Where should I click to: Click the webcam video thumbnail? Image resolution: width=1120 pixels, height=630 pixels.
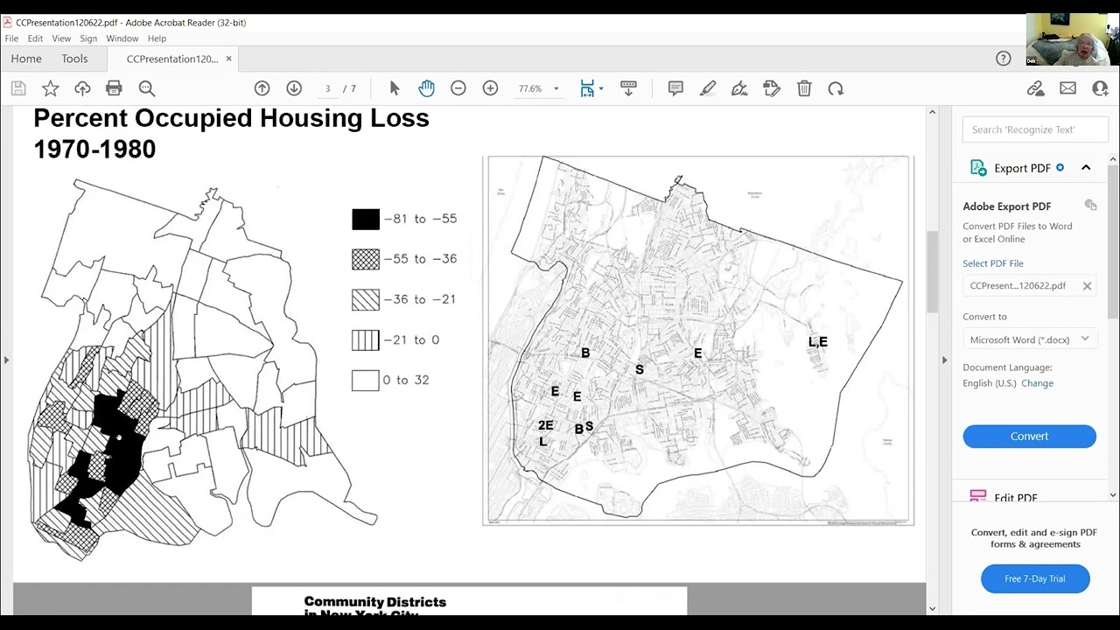pos(1071,39)
